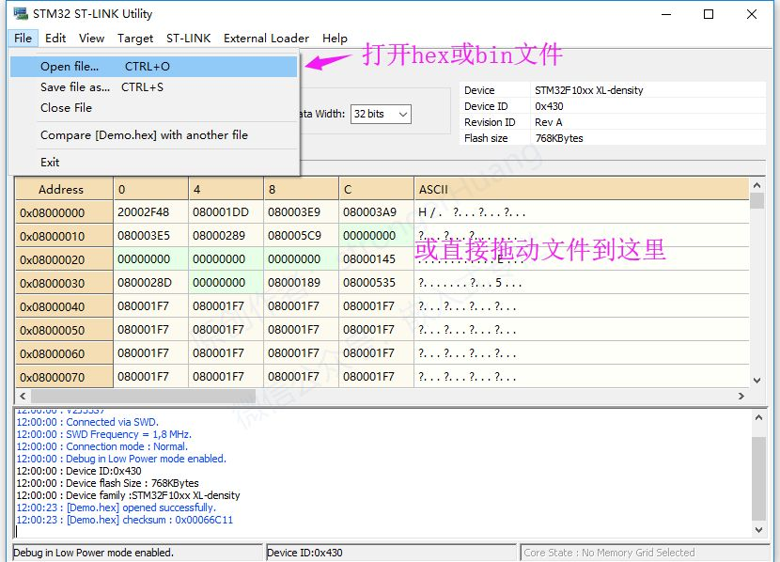Select address row 0x08000060

[x=64, y=353]
